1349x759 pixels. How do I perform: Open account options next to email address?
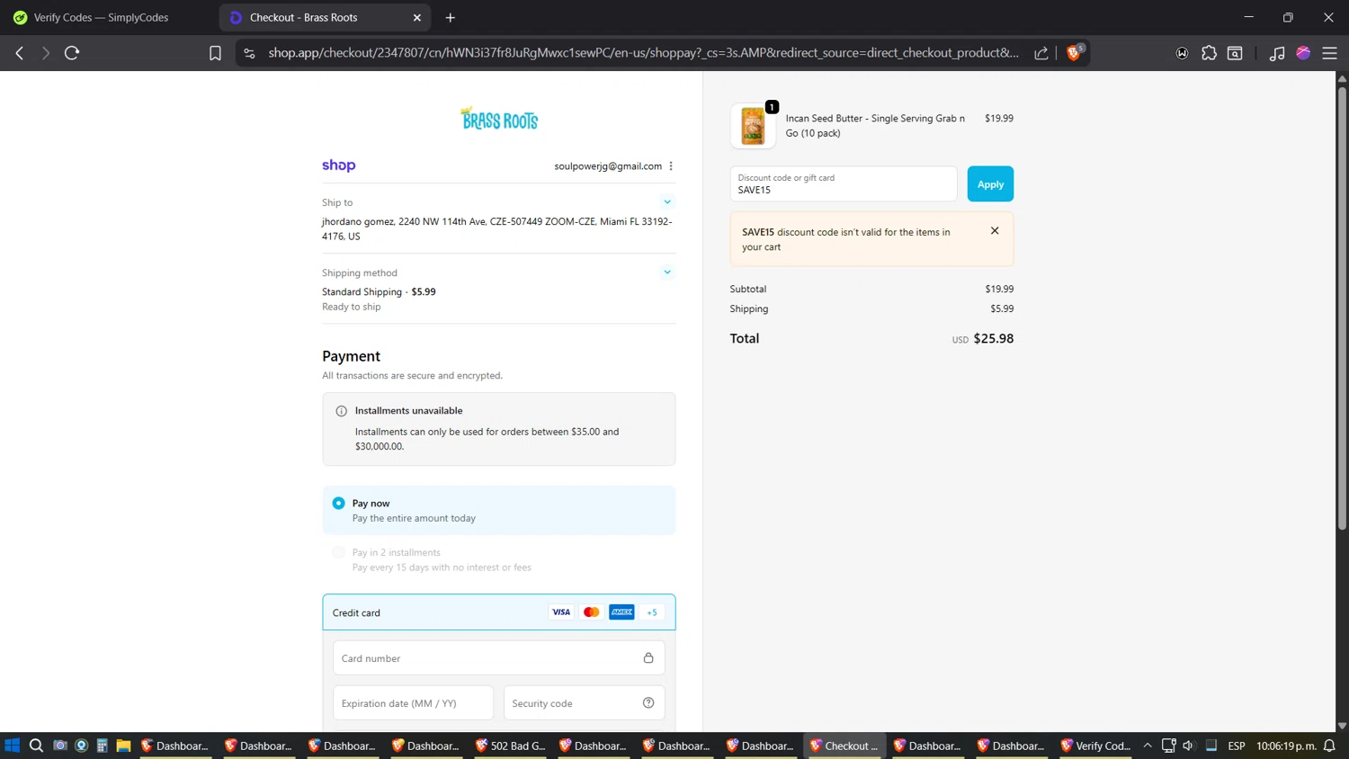click(671, 165)
